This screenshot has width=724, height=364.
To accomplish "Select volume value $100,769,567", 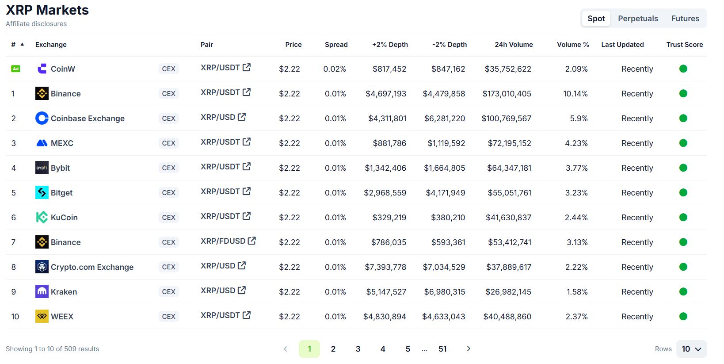I will (507, 119).
